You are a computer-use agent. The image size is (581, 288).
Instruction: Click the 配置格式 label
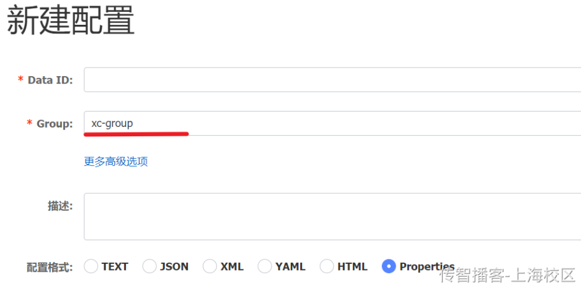(50, 267)
